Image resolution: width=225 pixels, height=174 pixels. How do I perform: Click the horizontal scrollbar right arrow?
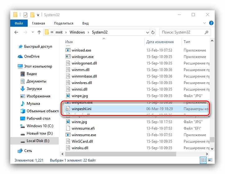click(x=207, y=154)
